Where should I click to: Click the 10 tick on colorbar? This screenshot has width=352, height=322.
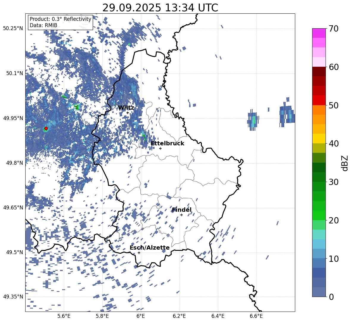(334, 259)
